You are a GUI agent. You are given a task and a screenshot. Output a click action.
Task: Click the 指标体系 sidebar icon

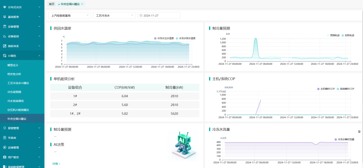[x=5, y=46]
